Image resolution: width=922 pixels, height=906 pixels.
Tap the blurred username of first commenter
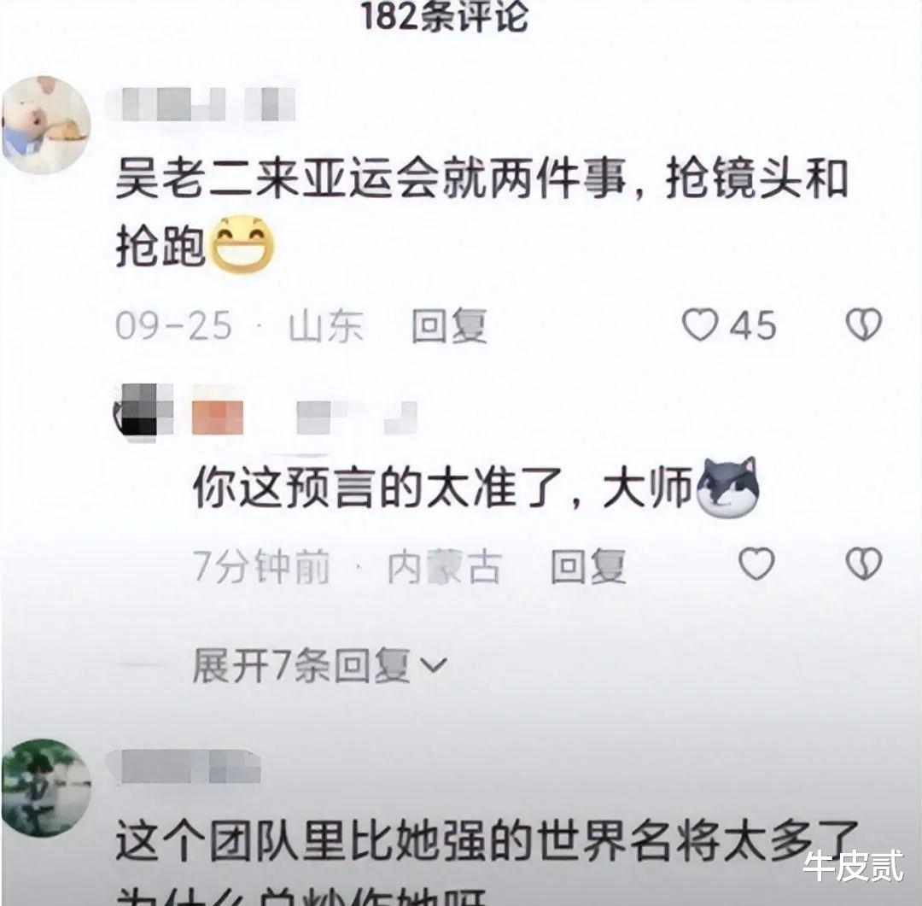201,105
